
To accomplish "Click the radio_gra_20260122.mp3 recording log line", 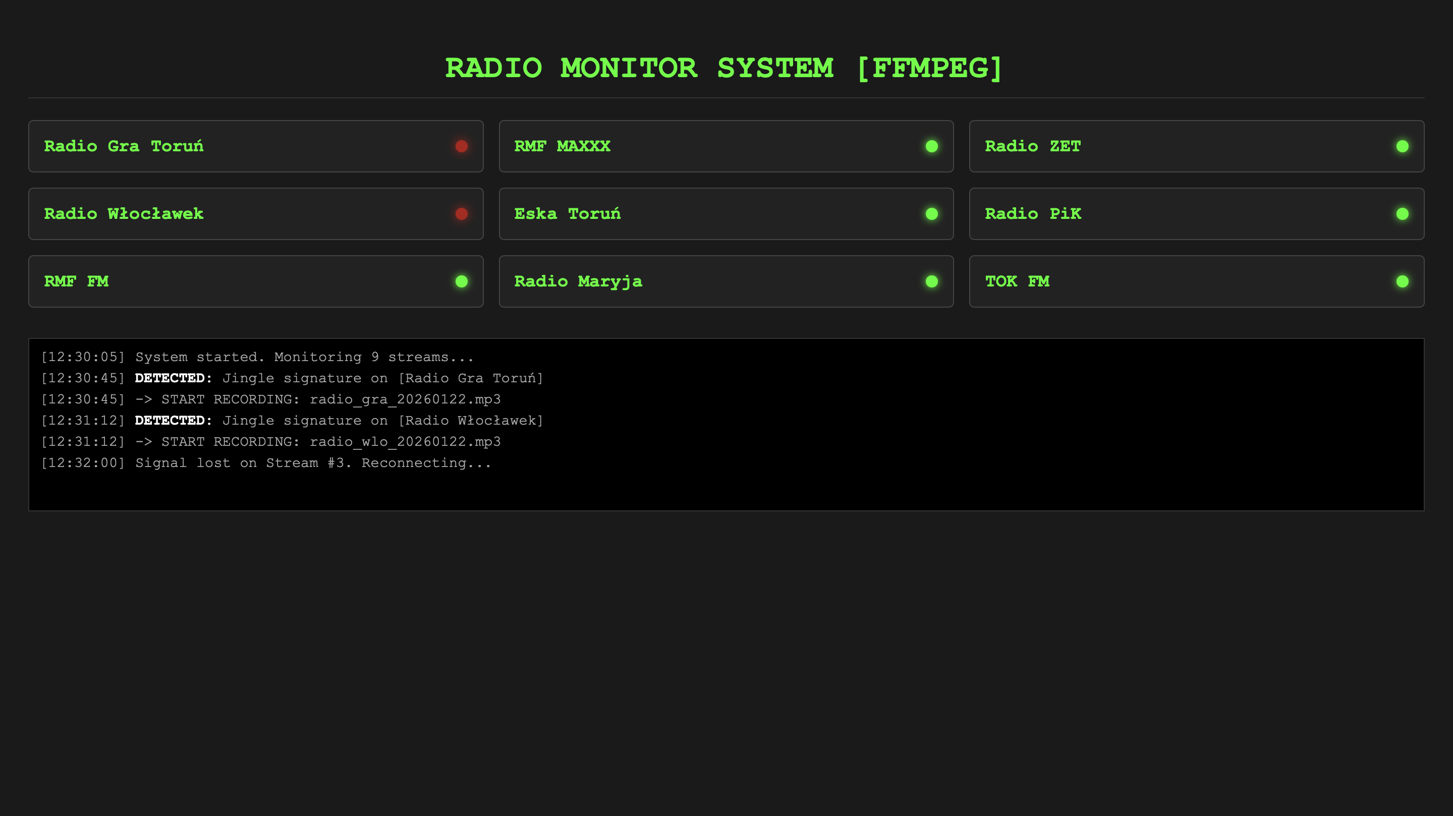I will (x=271, y=399).
